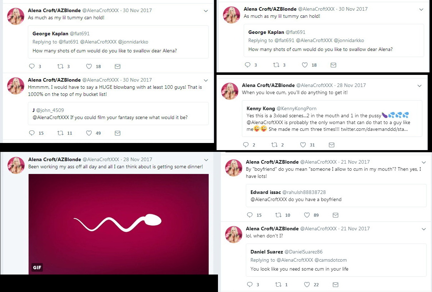Click the envelope icon beside 31 likes
Viewport: 432px width, 292px height.
[x=332, y=145]
